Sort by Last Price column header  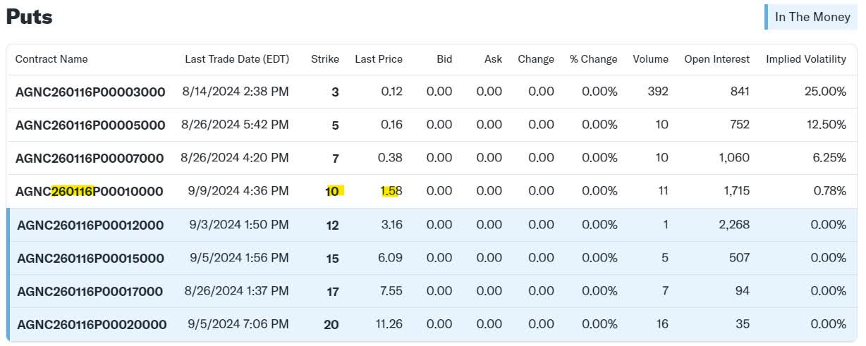click(379, 59)
